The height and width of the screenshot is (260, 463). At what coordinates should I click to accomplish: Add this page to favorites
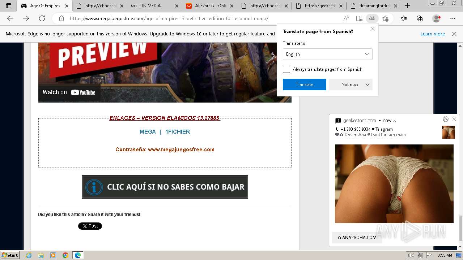pos(385,18)
